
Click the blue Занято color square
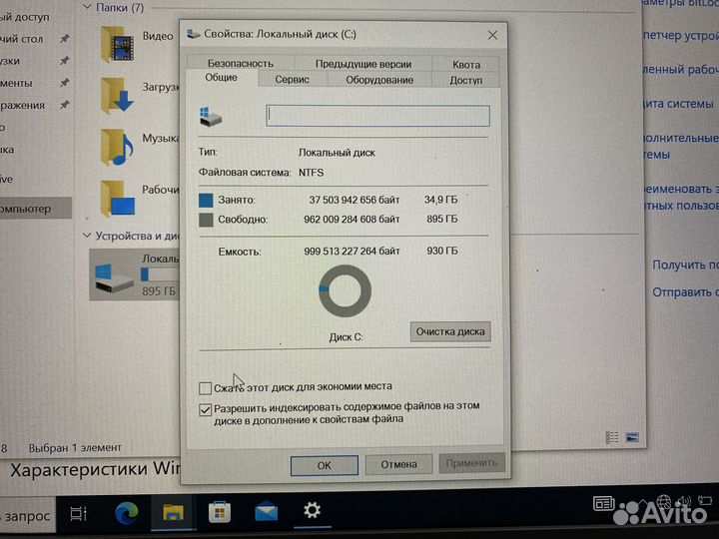206,201
